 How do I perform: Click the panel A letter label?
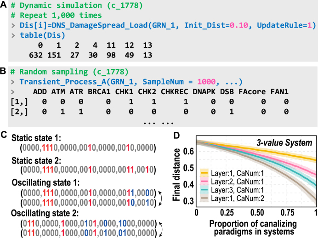(x=4, y=5)
